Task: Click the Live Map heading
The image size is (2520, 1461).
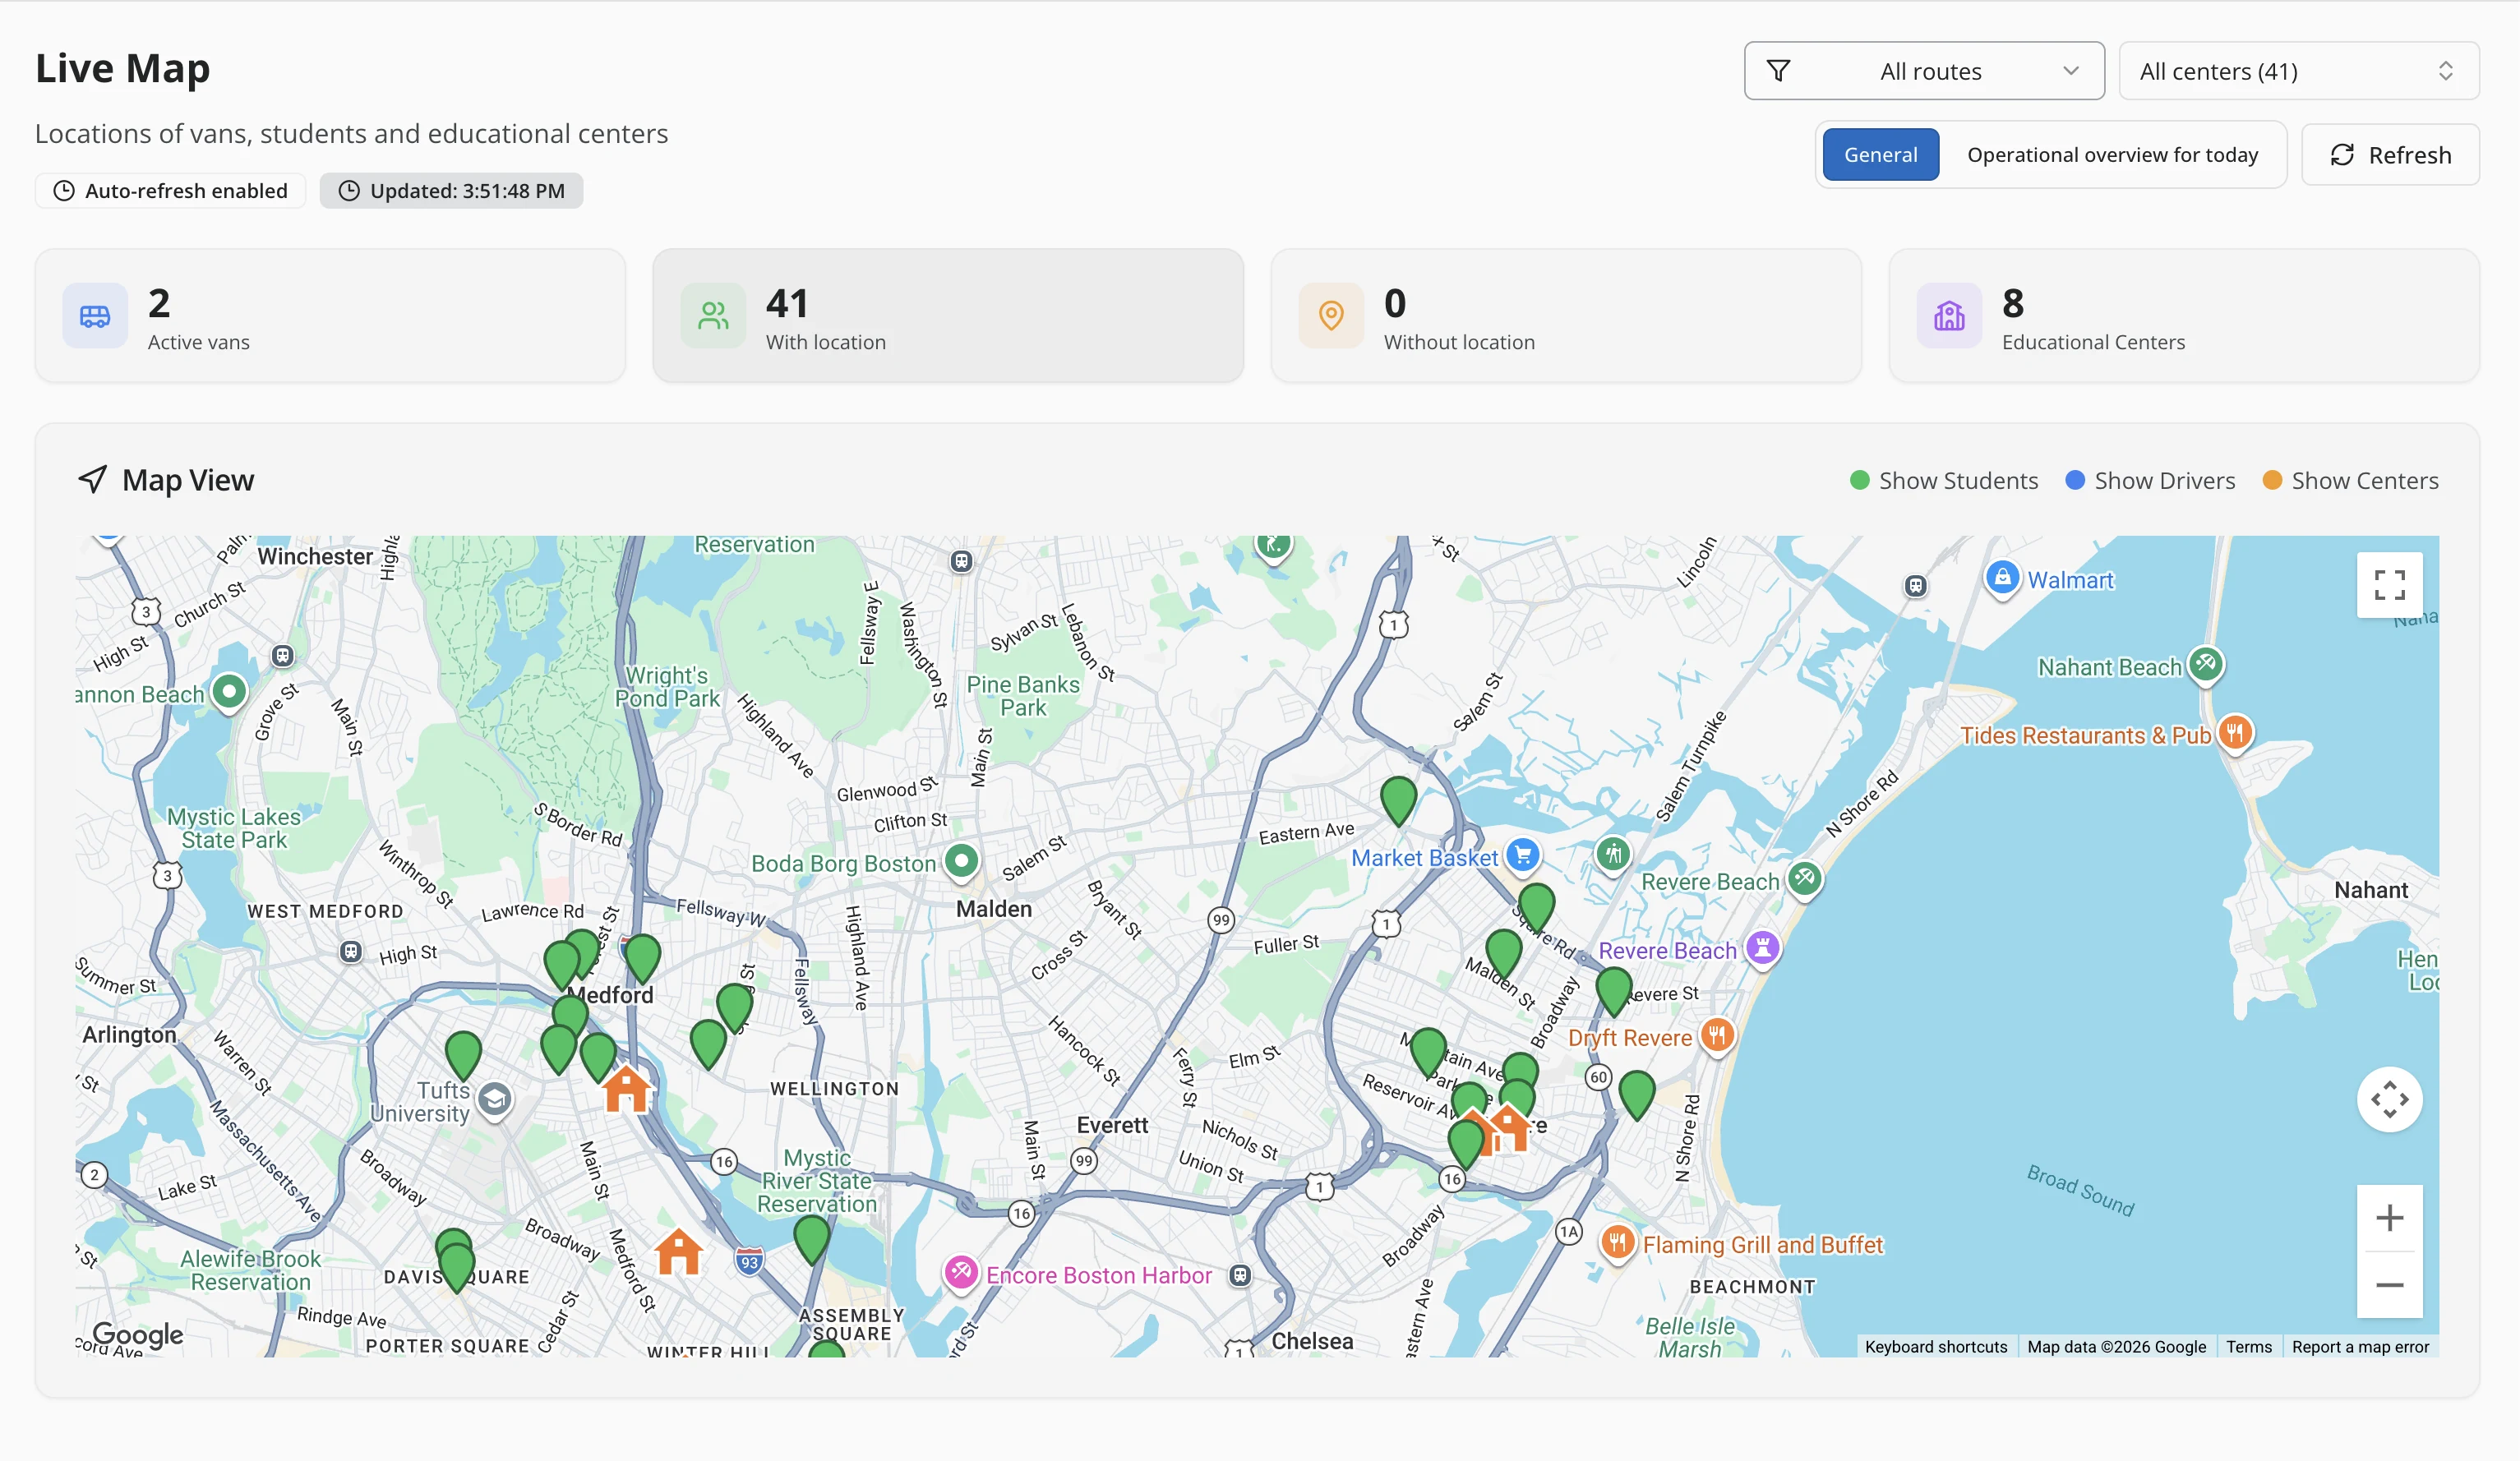Action: [123, 69]
